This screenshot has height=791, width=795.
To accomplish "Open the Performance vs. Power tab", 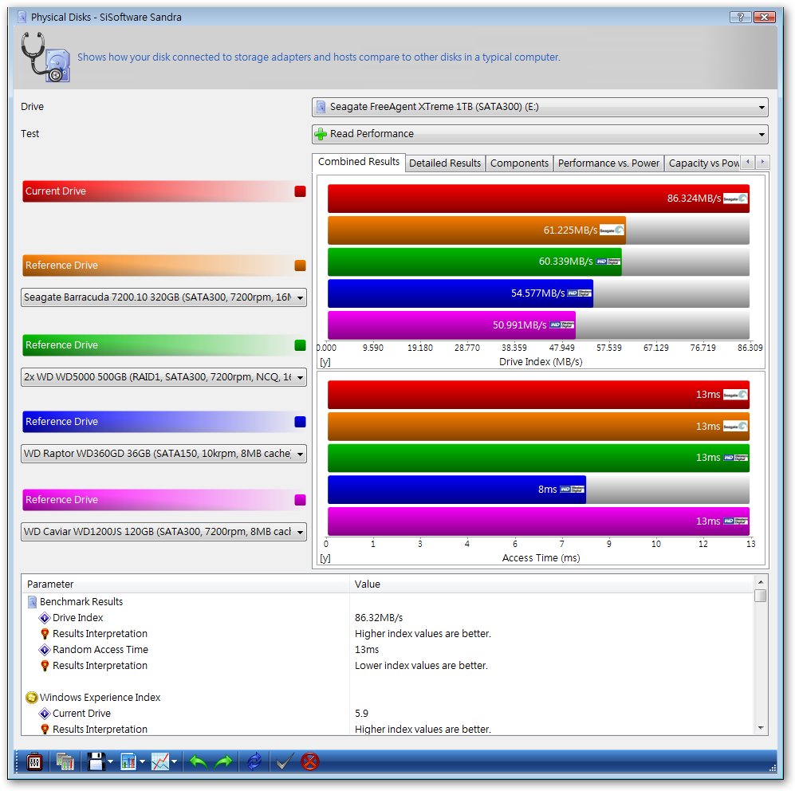I will (x=608, y=163).
